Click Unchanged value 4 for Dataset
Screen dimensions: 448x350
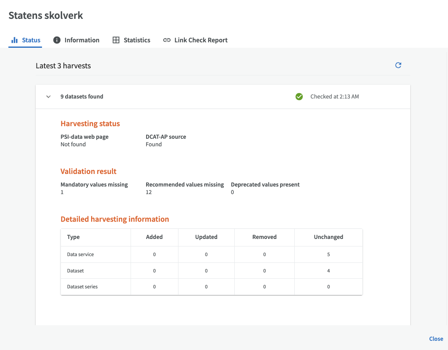(x=329, y=271)
